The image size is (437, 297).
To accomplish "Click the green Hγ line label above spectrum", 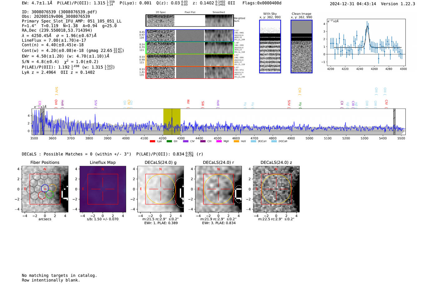I will point(300,104).
